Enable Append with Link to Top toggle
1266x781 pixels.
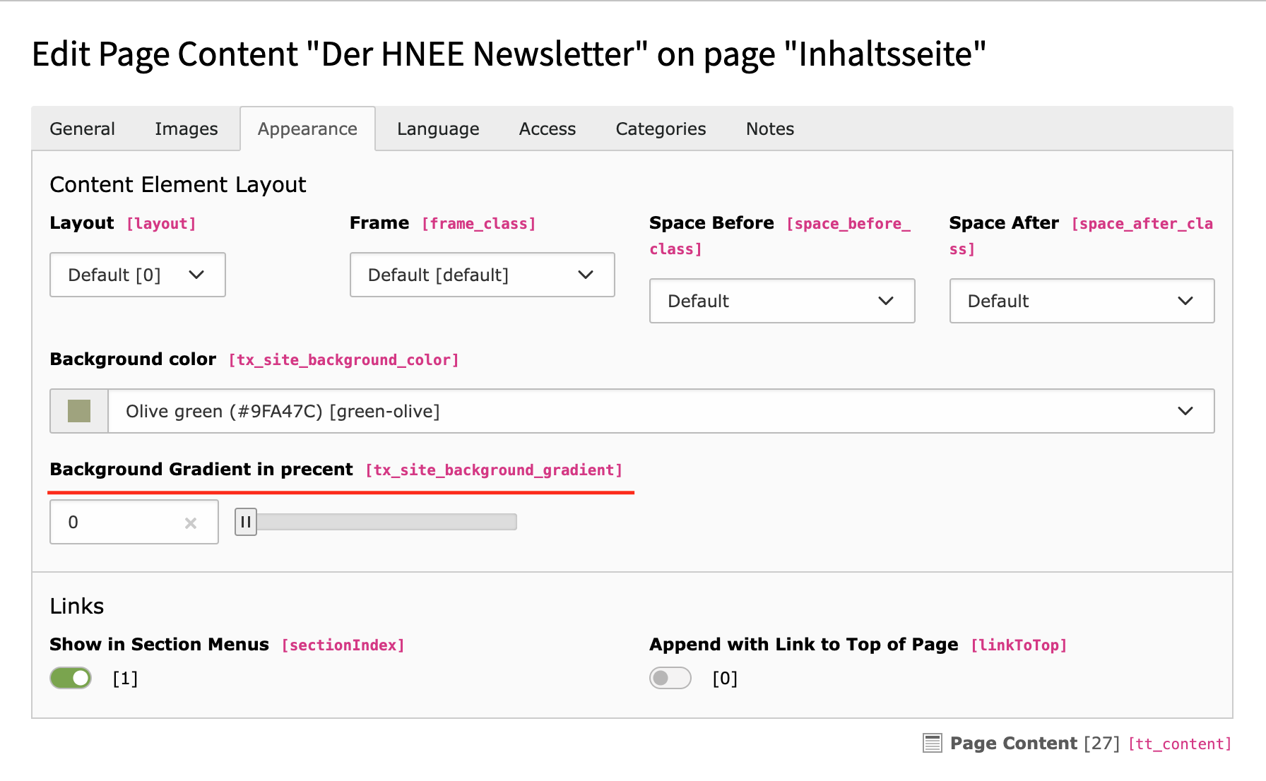click(x=670, y=678)
